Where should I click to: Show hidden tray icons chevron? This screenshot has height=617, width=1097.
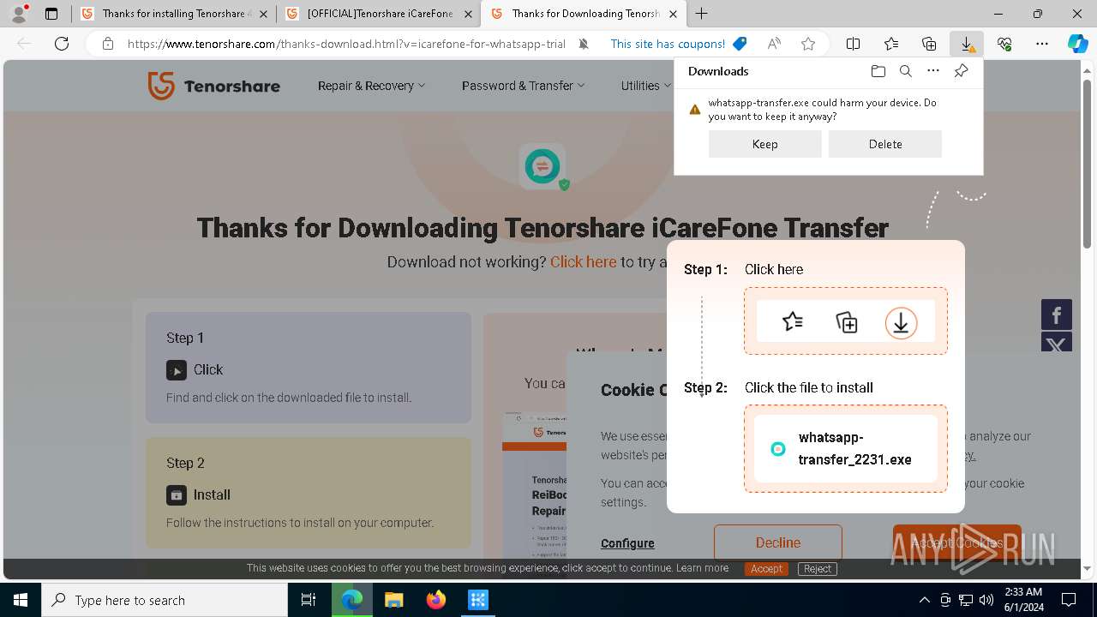(924, 600)
